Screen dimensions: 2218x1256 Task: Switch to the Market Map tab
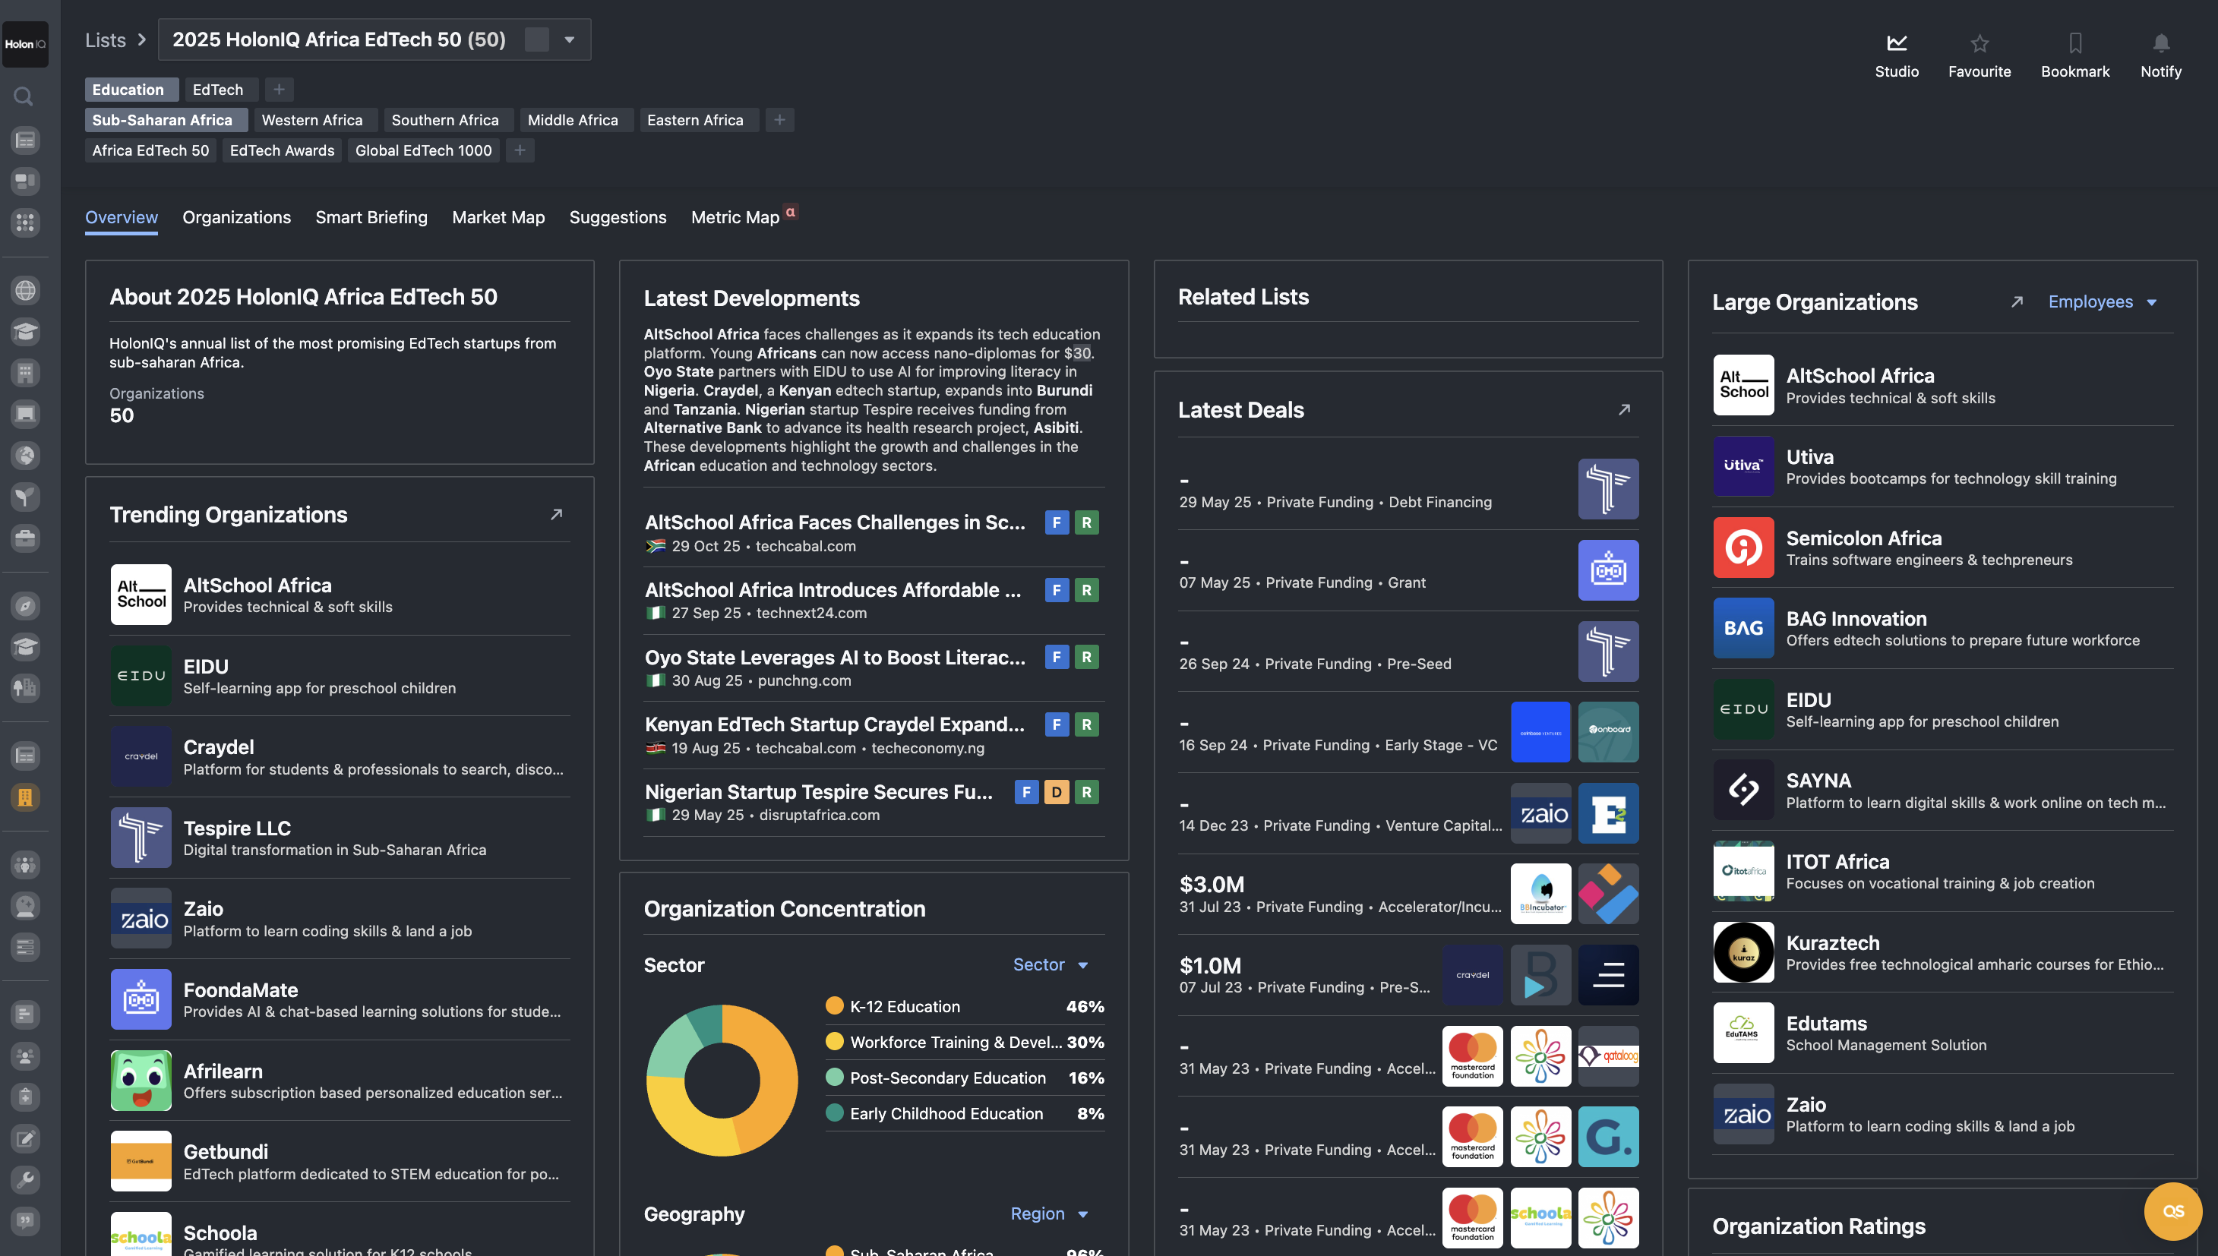(498, 217)
